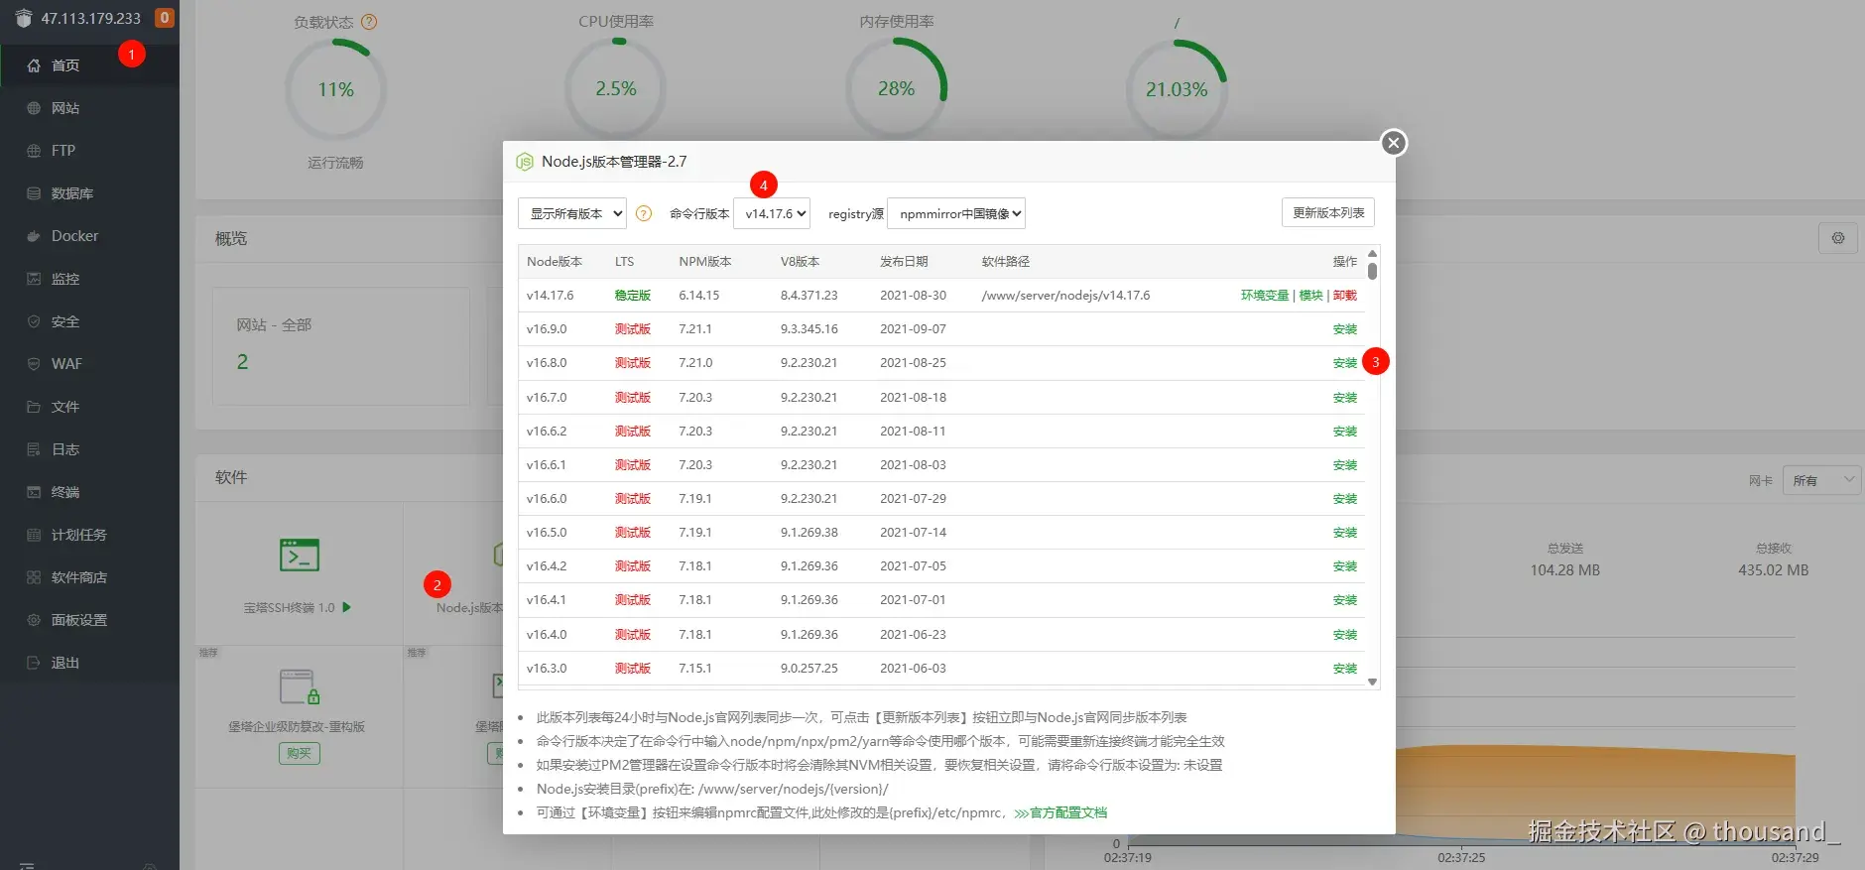
Task: Click the 2021-08-30 release date cell
Action: point(914,296)
